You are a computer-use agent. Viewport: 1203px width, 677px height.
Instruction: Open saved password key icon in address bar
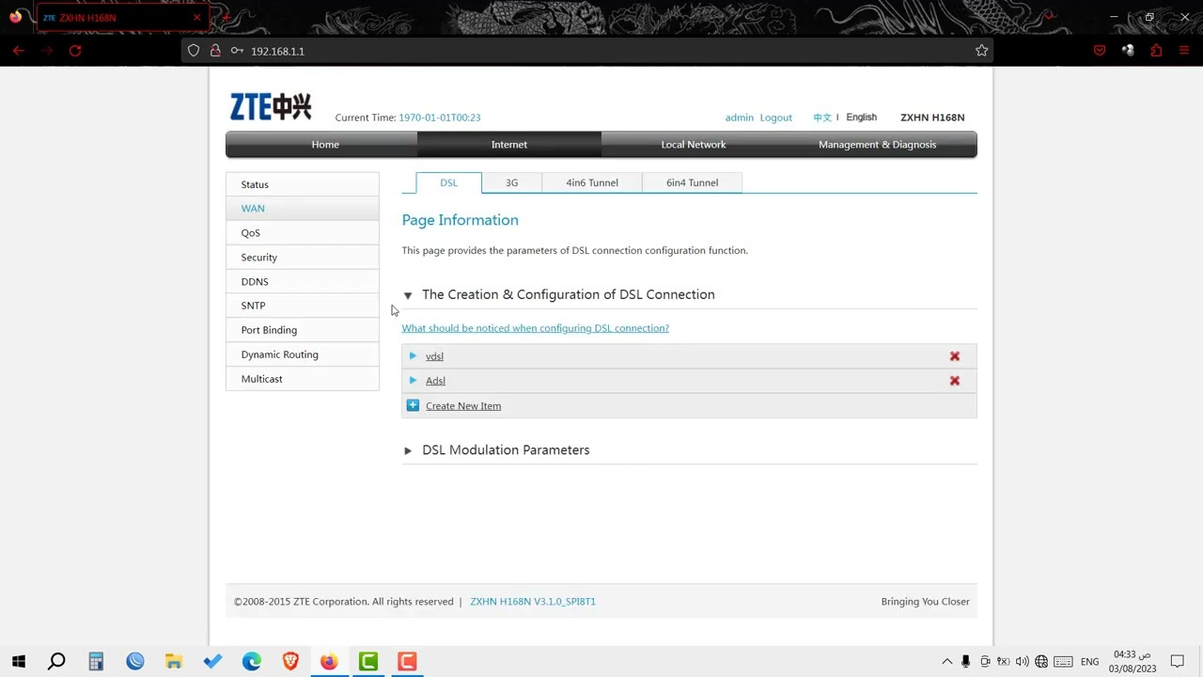point(237,51)
